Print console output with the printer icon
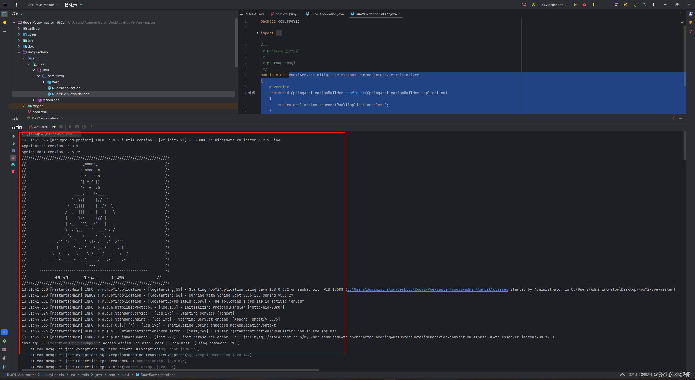This screenshot has width=695, height=380. [13, 165]
